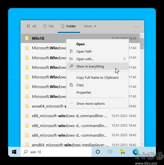The height and width of the screenshot is (165, 164).
Task: Switch to the File filter tab
Action: coord(49,26)
